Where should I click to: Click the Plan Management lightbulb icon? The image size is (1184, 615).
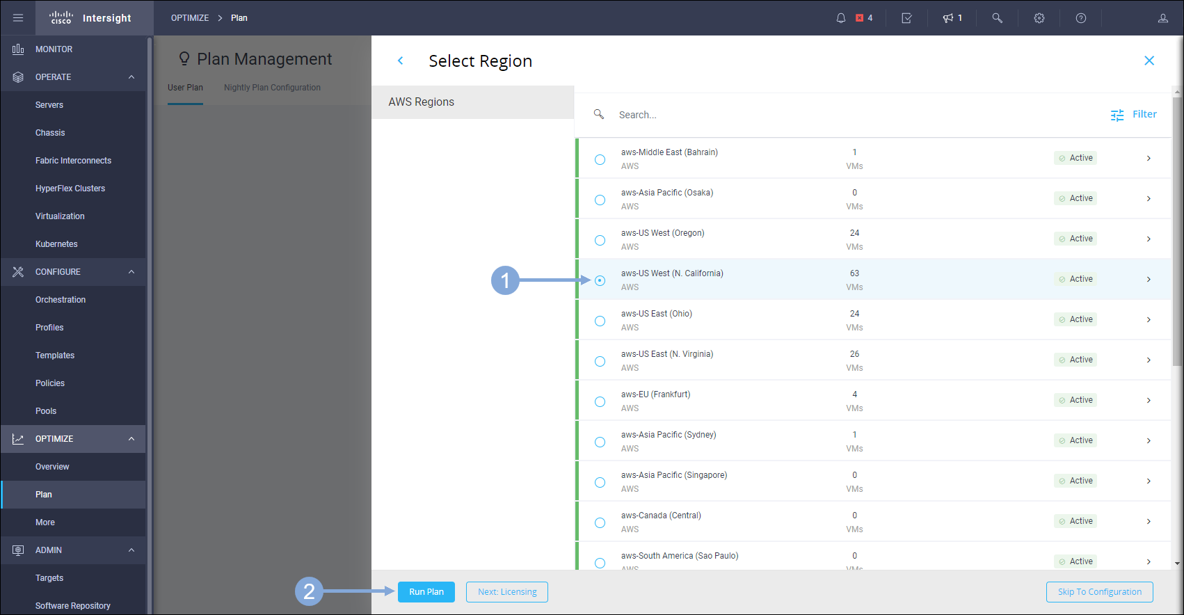coord(184,58)
